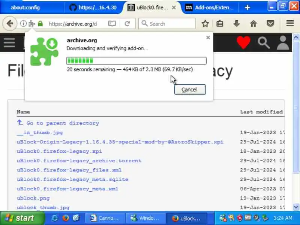Switch to the about:config tab
300x225 pixels.
pos(25,7)
